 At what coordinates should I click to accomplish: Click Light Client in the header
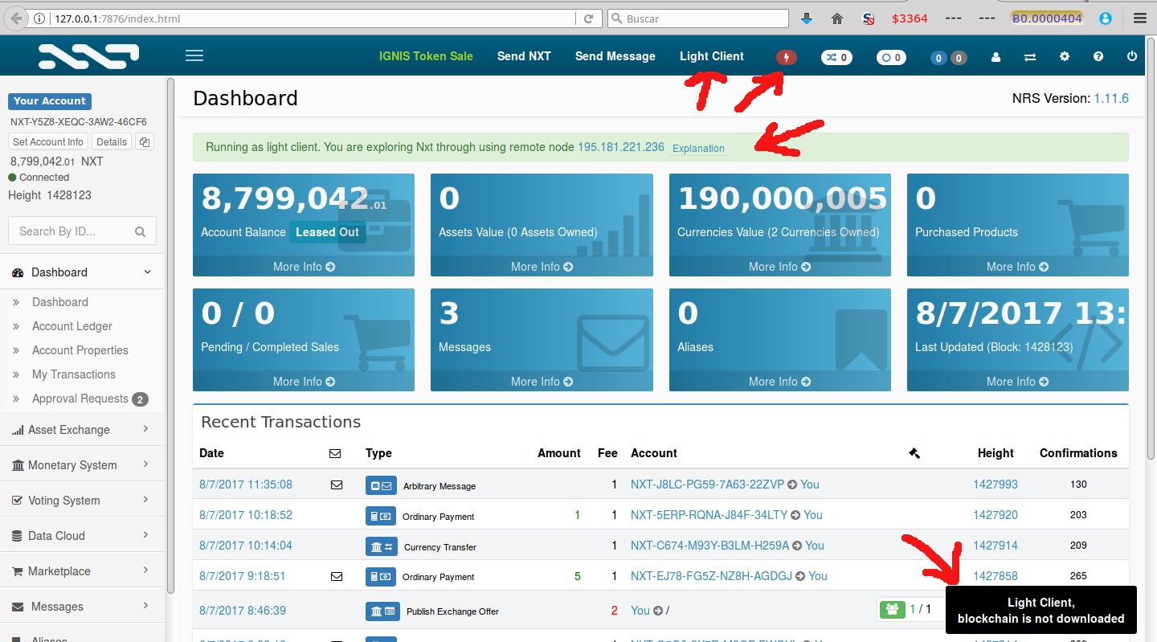[712, 56]
